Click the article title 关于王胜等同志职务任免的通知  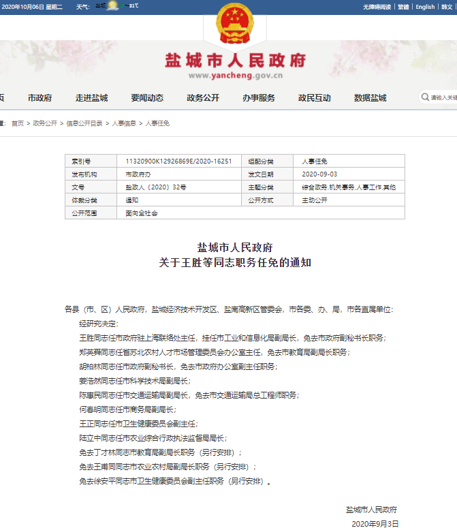coord(235,262)
